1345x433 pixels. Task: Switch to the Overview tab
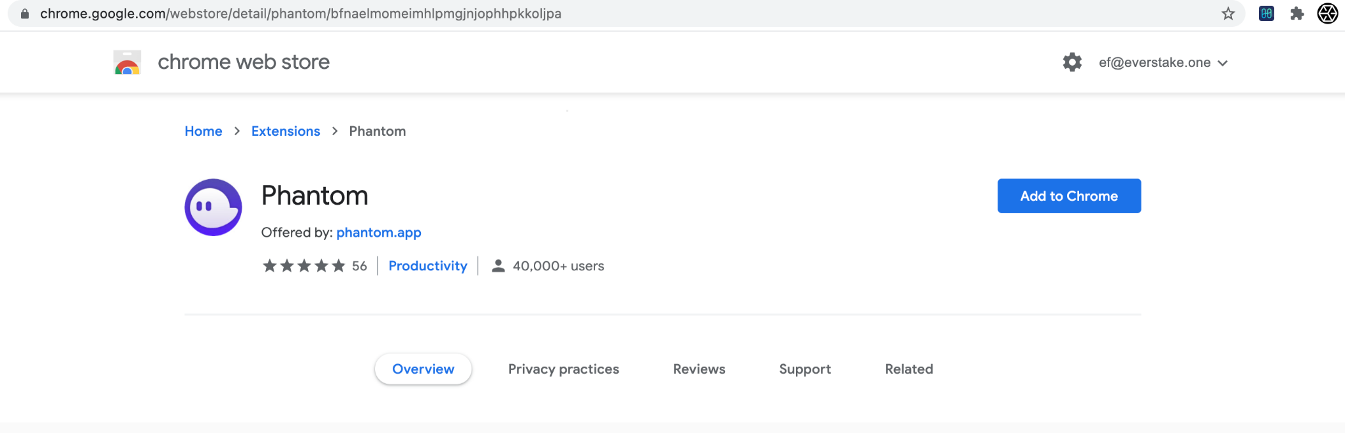(423, 369)
